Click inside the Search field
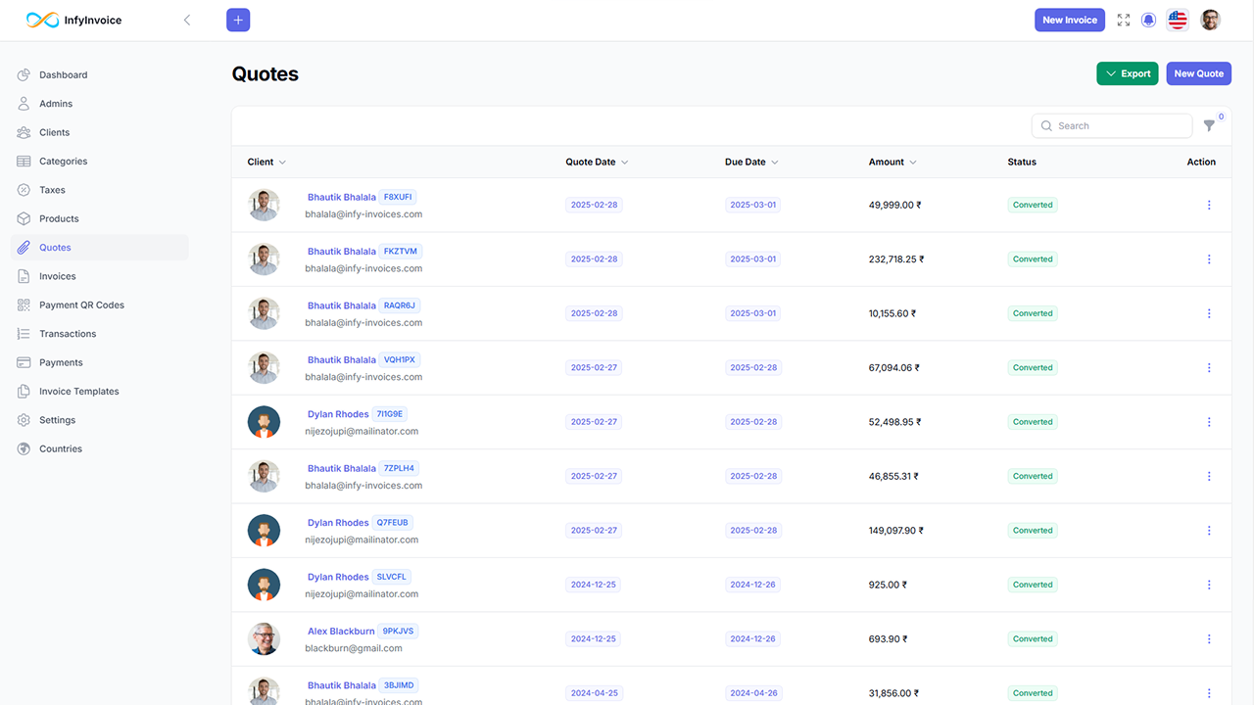 (x=1112, y=125)
